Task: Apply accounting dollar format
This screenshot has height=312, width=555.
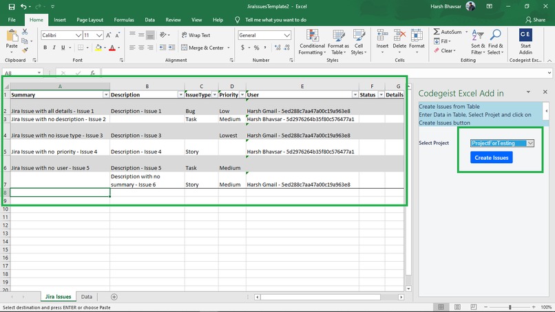Action: click(242, 48)
